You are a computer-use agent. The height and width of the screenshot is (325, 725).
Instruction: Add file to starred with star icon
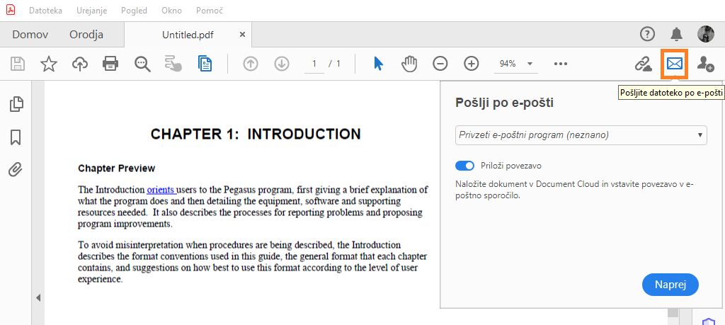[49, 64]
